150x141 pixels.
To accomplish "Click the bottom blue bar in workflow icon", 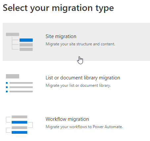I will point(19,132).
